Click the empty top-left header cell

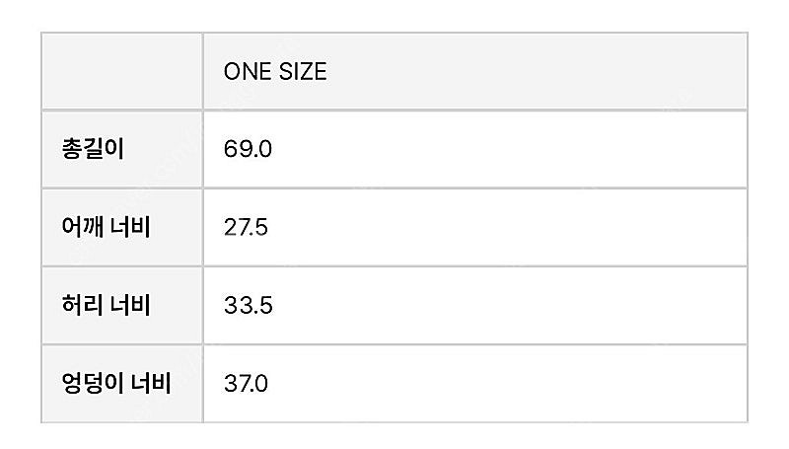122,71
